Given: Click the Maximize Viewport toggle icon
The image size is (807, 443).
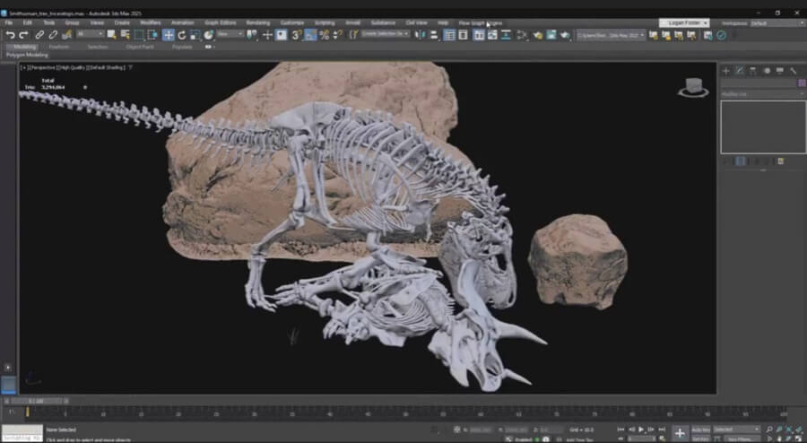Looking at the screenshot, I should (x=798, y=439).
